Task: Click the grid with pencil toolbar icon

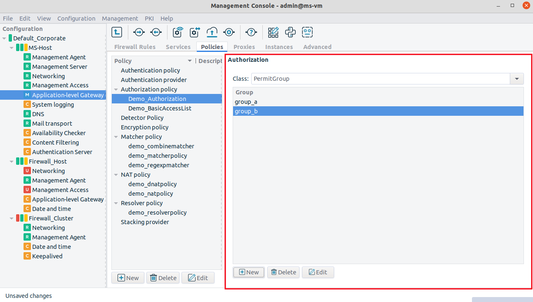Action: (273, 32)
